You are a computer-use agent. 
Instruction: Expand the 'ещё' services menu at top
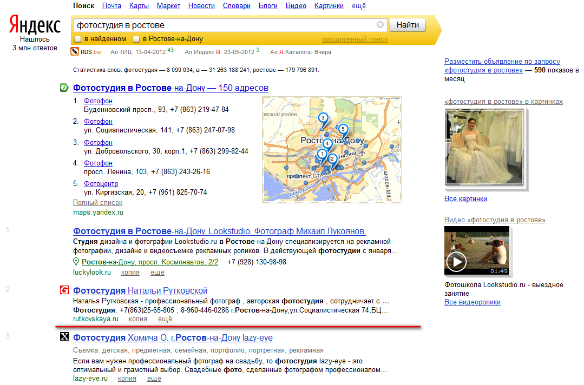click(x=359, y=6)
